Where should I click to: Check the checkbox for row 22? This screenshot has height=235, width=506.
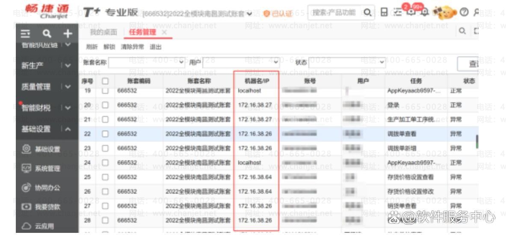click(105, 134)
